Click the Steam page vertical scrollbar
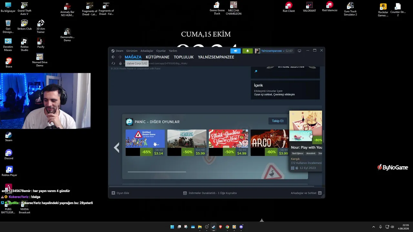The width and height of the screenshot is (413, 232). pyautogui.click(x=323, y=137)
